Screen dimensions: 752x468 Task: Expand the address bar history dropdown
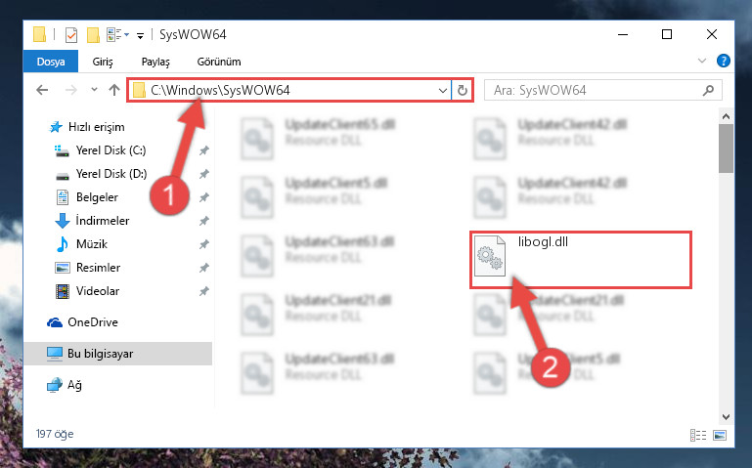pyautogui.click(x=443, y=90)
